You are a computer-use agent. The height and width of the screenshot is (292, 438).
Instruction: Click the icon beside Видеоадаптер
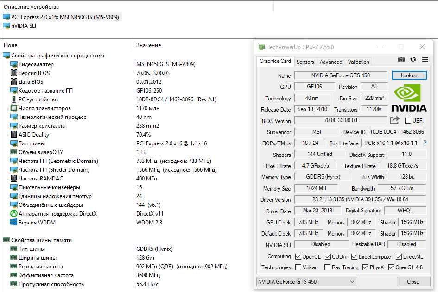(x=14, y=64)
